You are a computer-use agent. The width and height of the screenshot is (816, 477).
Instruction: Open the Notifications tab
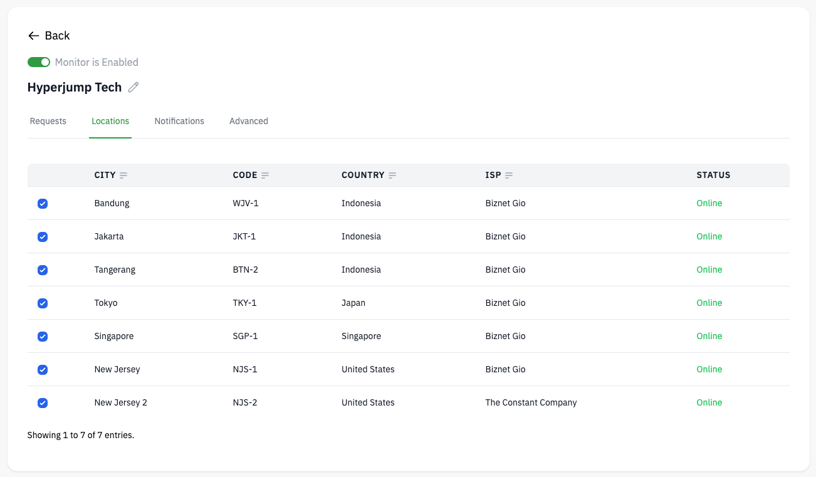tap(179, 121)
